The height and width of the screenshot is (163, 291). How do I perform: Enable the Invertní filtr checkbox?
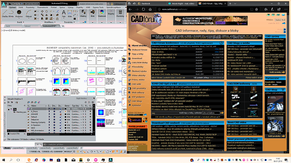pyautogui.click(x=8, y=134)
